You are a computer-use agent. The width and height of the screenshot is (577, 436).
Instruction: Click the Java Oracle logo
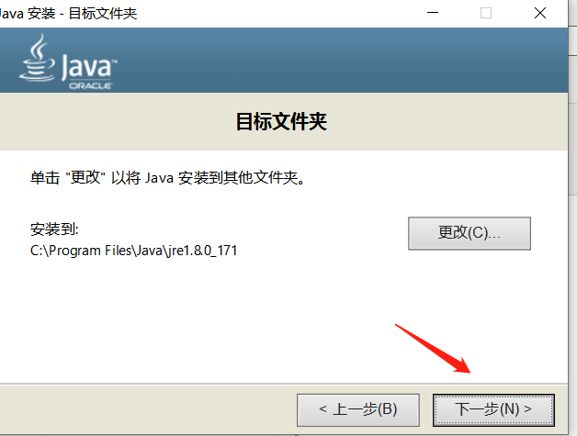68,61
